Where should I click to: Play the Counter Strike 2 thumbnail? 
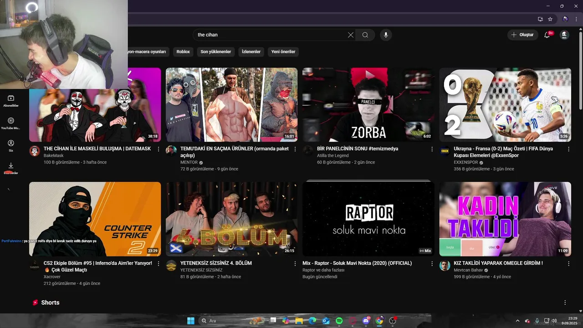coord(95,219)
